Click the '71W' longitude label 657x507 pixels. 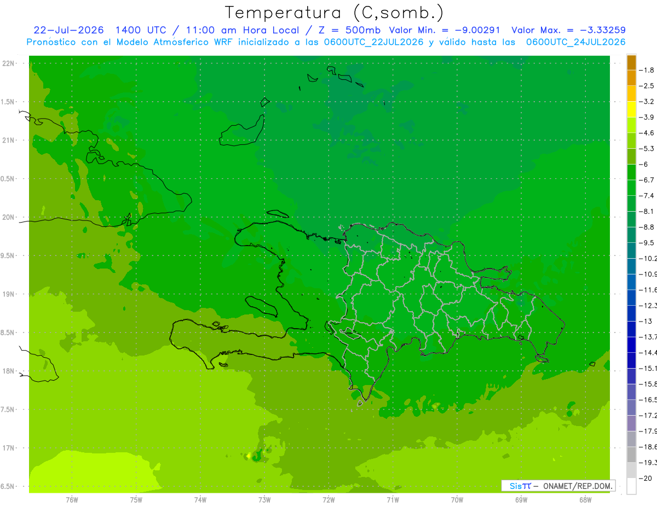coord(393,499)
